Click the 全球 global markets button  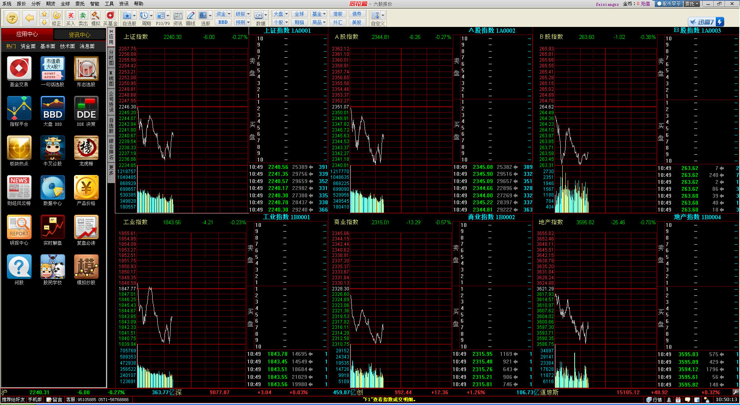299,14
